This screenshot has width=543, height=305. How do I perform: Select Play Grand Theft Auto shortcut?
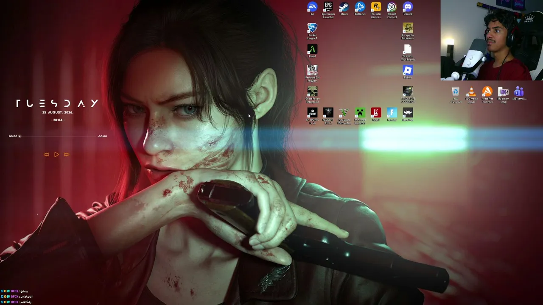pos(344,116)
